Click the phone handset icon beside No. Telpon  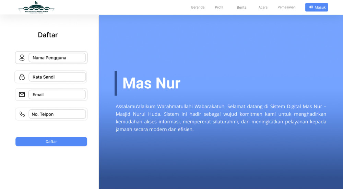point(22,114)
